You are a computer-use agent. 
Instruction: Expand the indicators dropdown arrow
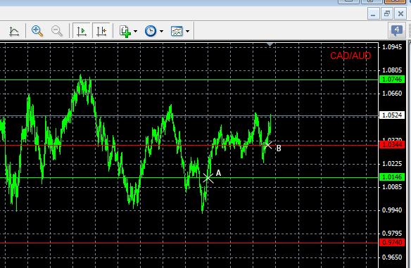(135, 32)
